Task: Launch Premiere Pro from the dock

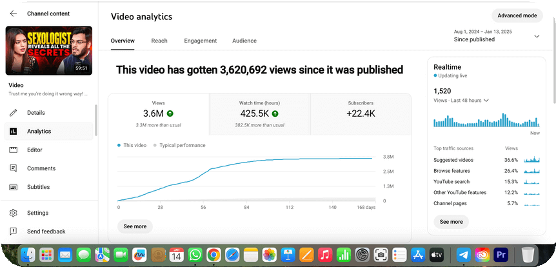Action: pos(501,255)
